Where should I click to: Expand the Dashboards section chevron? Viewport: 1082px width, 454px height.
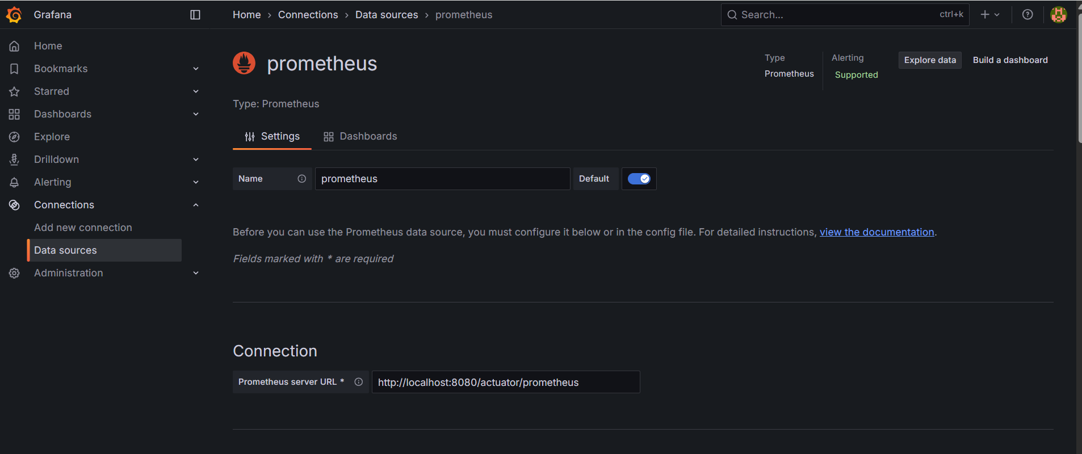[x=196, y=114]
